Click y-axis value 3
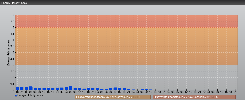 [x=14, y=52]
